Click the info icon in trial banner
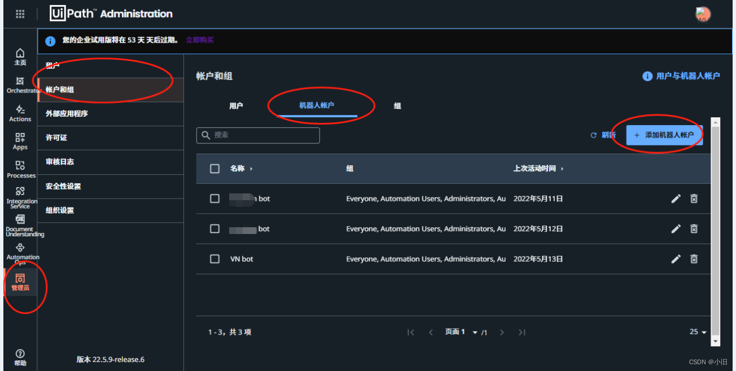The width and height of the screenshot is (736, 371). pyautogui.click(x=50, y=41)
